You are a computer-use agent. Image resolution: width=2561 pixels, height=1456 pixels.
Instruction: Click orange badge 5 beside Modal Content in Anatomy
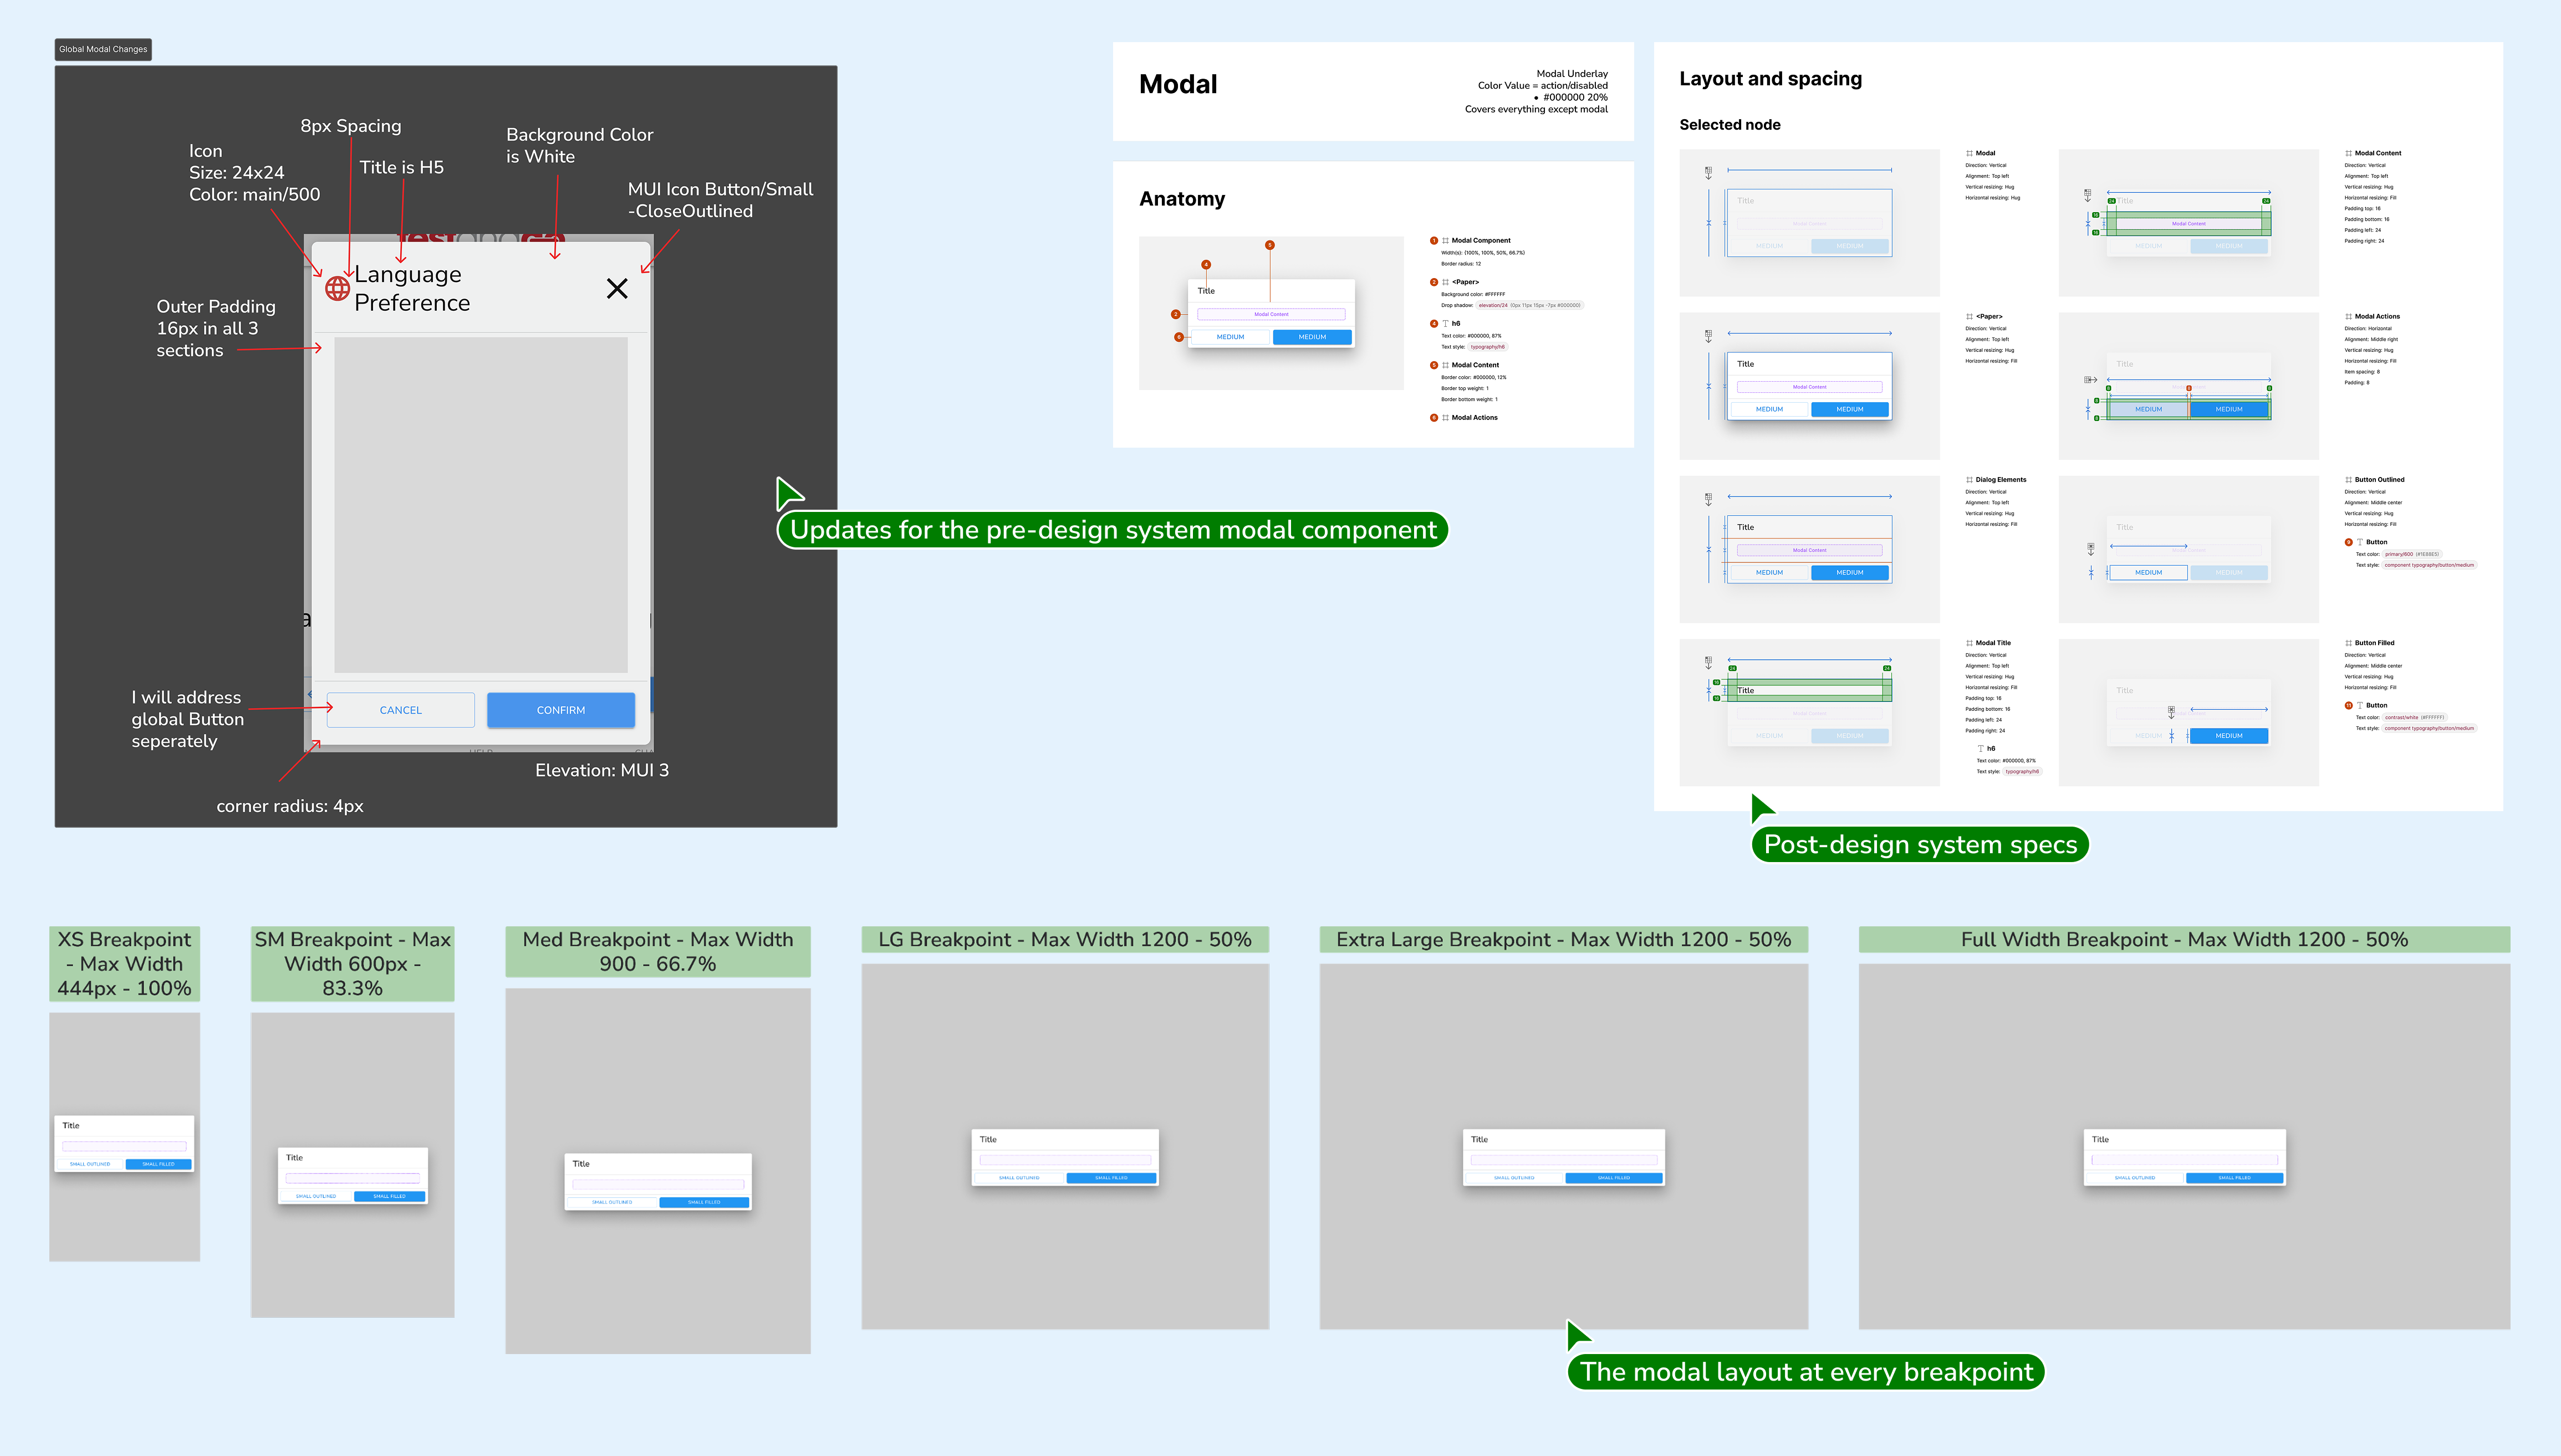[x=1433, y=365]
